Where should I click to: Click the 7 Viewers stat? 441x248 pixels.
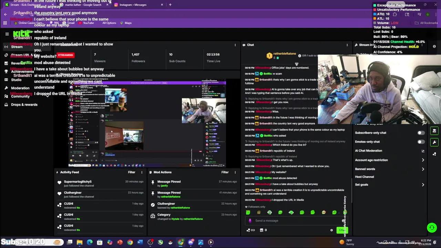[x=100, y=58]
